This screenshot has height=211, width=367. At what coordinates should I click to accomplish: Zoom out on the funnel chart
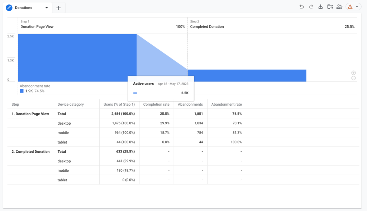[x=353, y=78]
